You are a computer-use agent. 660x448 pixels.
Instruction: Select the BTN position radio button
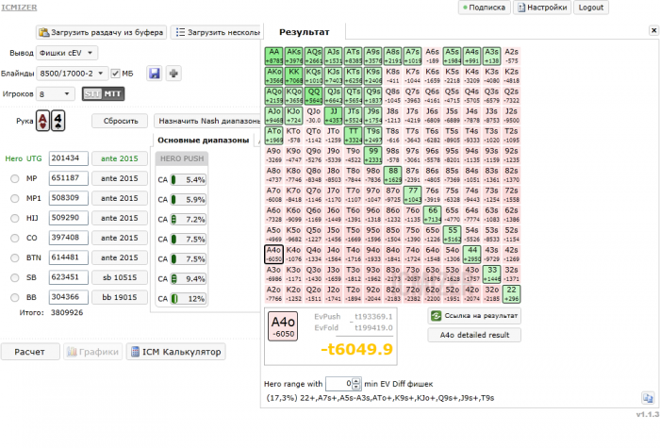click(15, 257)
